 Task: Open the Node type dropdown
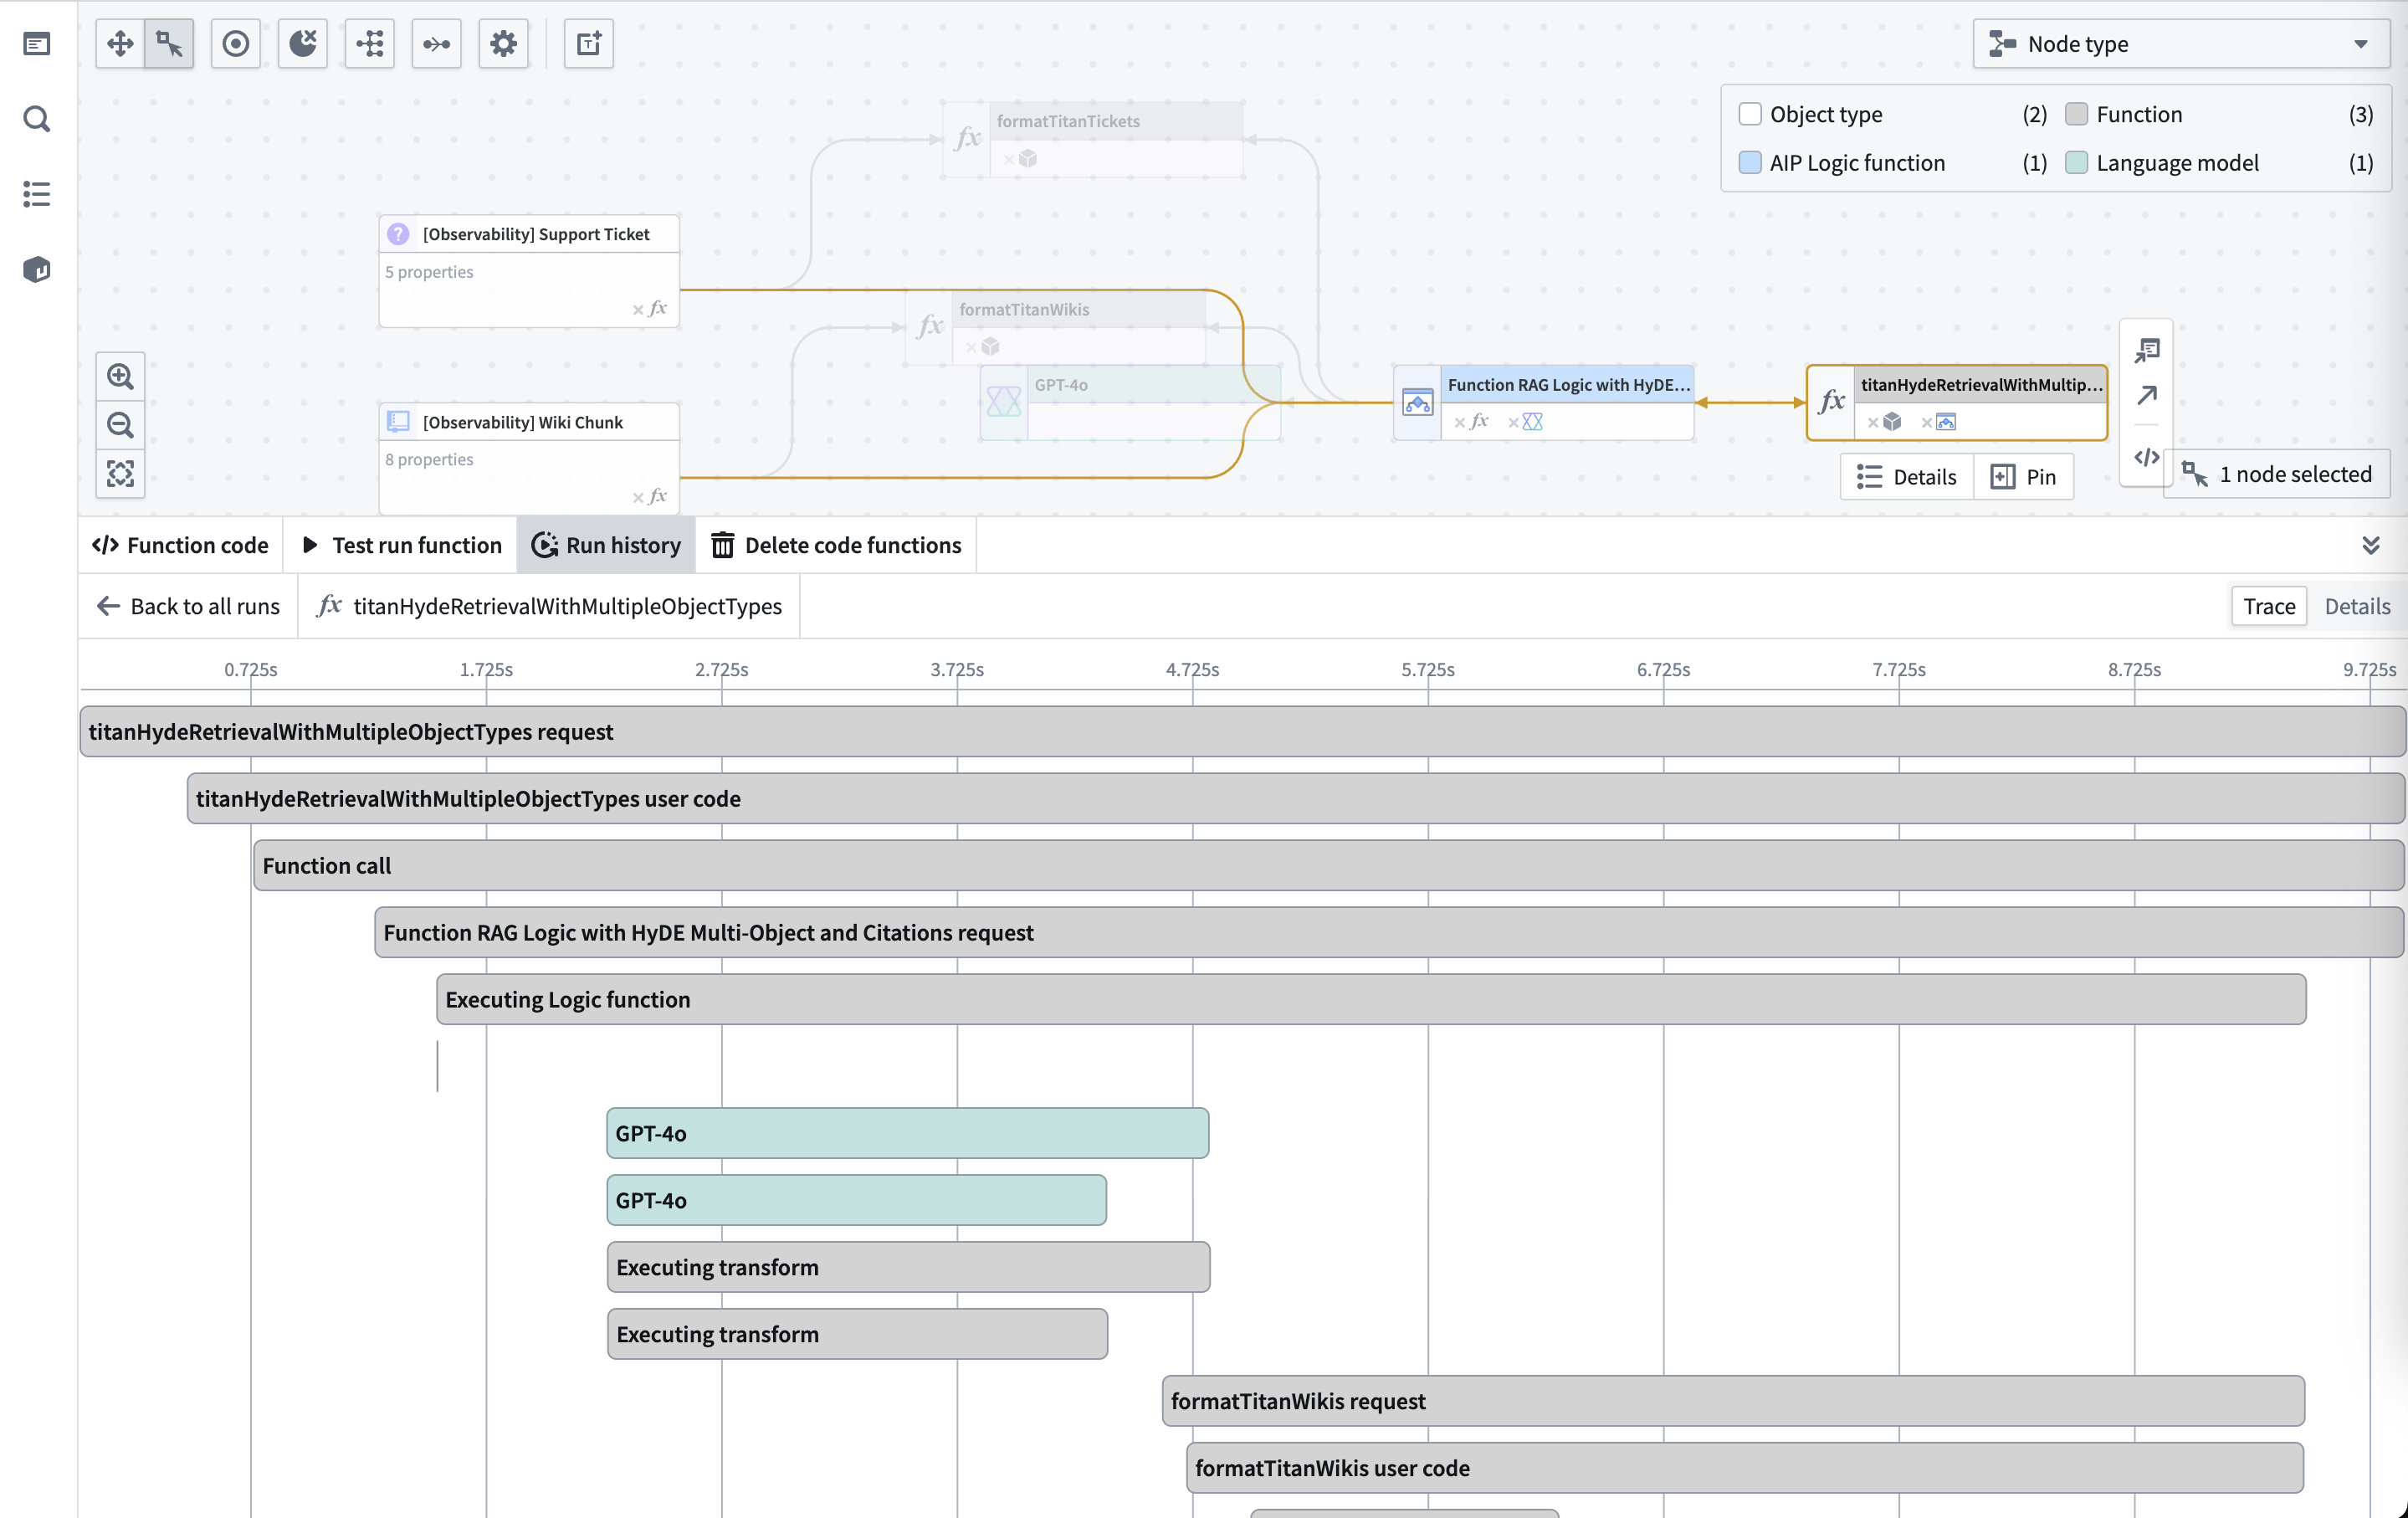point(2180,44)
